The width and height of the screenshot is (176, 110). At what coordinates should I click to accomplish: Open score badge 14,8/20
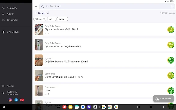click(171, 45)
